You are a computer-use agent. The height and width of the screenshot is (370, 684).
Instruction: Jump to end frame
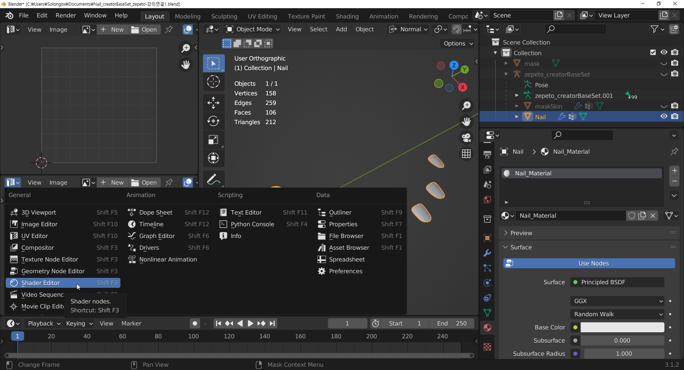pos(273,323)
